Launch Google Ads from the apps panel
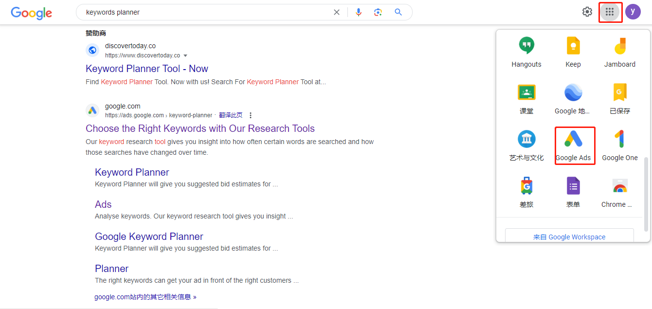Screen dimensions: 652x309 (x=573, y=145)
